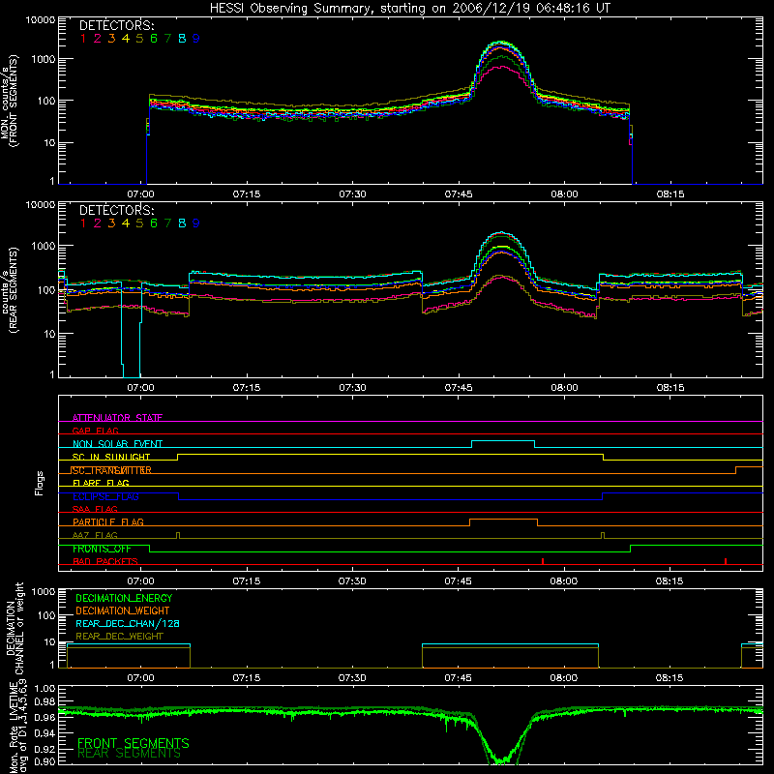Select detector number 1 in front segments legend

tap(83, 39)
